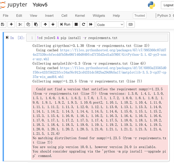Insert a cell below with plus icon

pos(11,24)
